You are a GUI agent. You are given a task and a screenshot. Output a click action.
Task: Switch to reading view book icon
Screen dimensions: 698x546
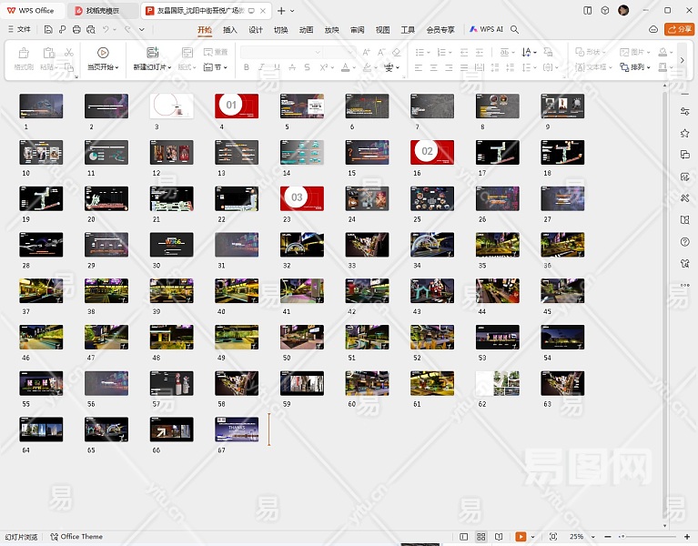pos(499,537)
